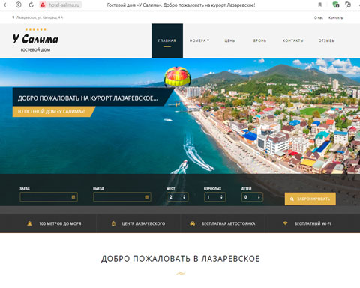Go back using the browser back arrow
360x288 pixels.
pyautogui.click(x=6, y=4)
